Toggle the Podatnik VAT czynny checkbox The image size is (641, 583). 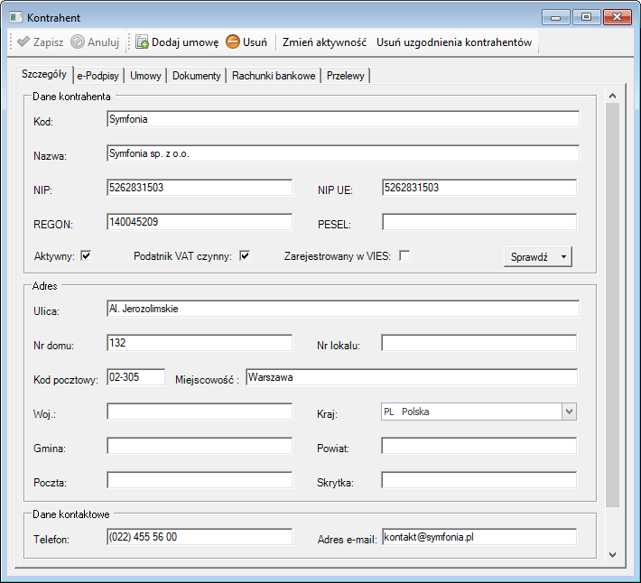(245, 256)
